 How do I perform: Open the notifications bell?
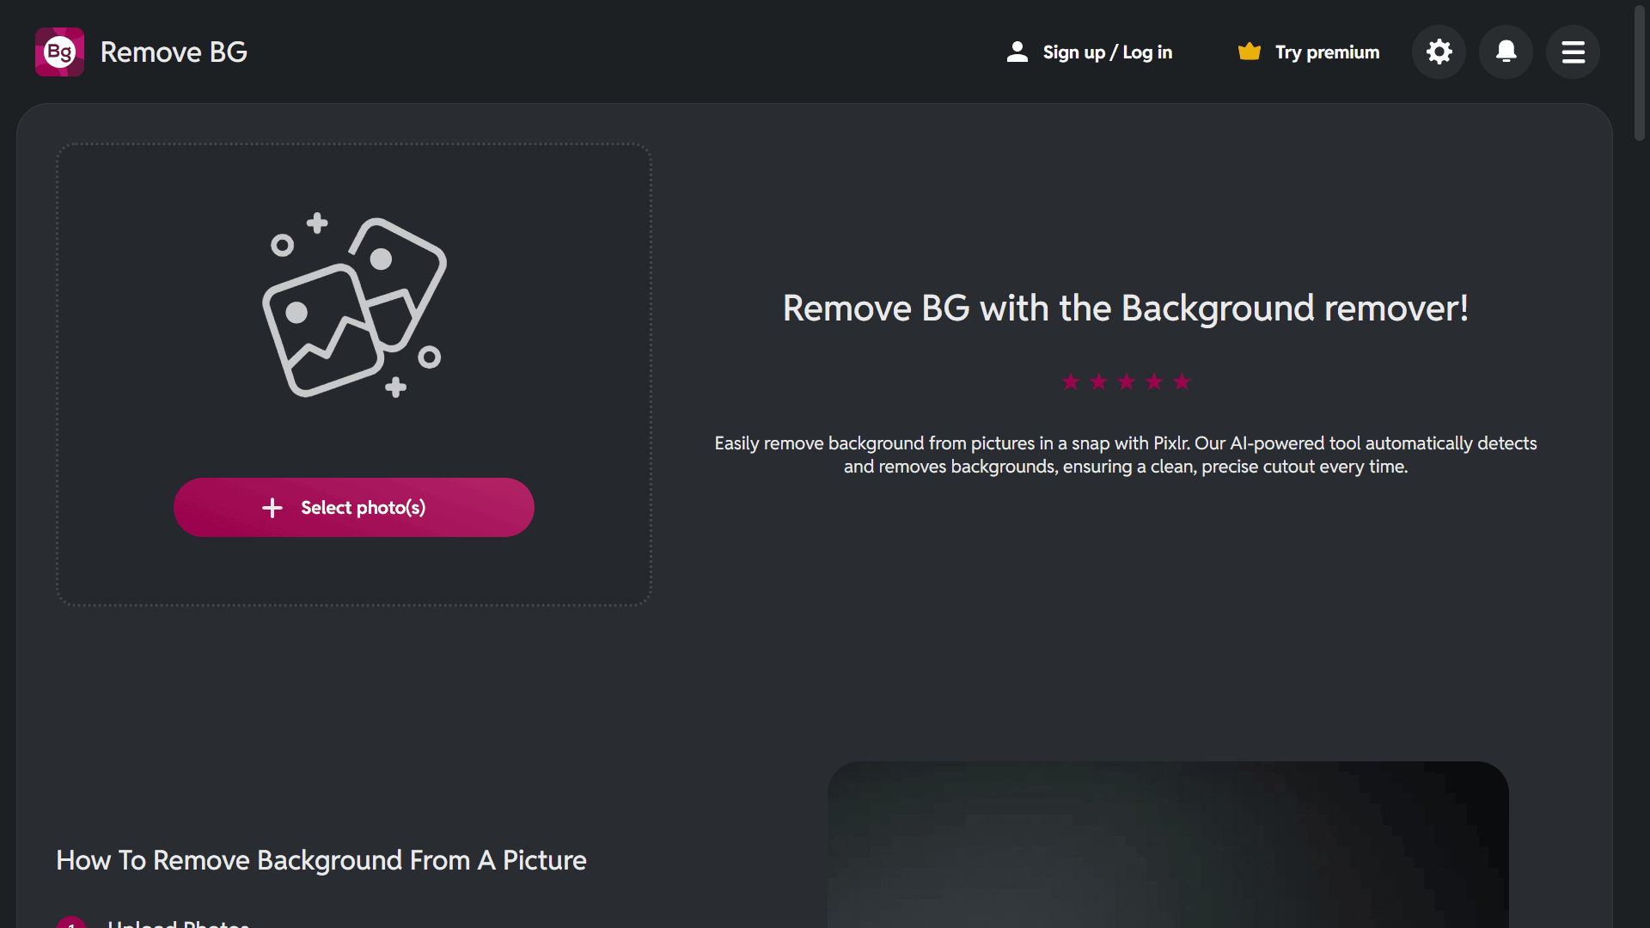click(x=1506, y=52)
